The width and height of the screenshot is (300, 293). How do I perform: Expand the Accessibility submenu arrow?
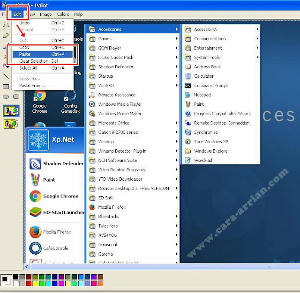257,29
